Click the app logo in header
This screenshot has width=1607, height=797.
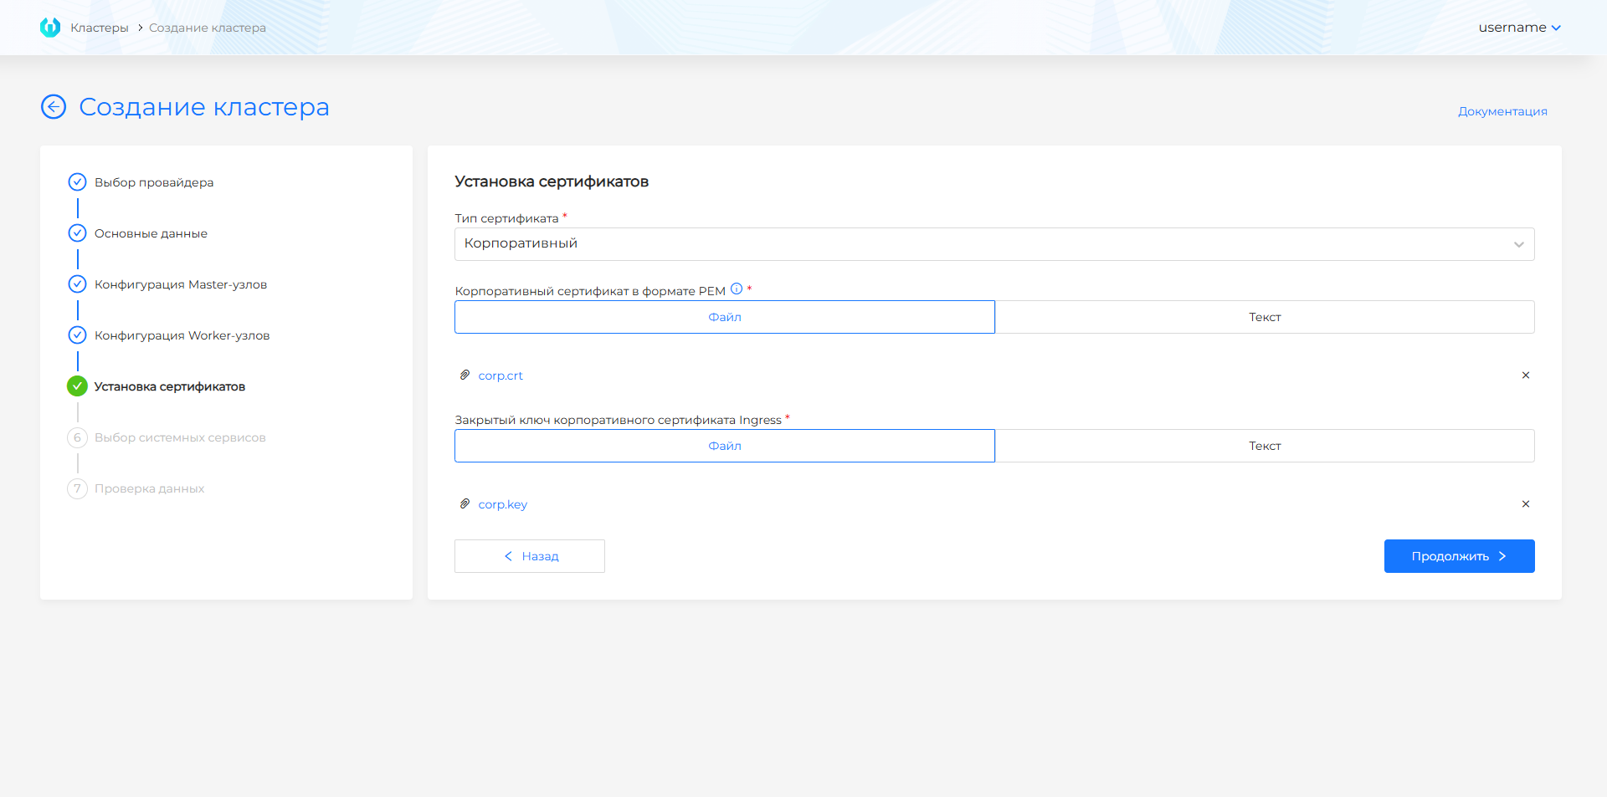[50, 28]
